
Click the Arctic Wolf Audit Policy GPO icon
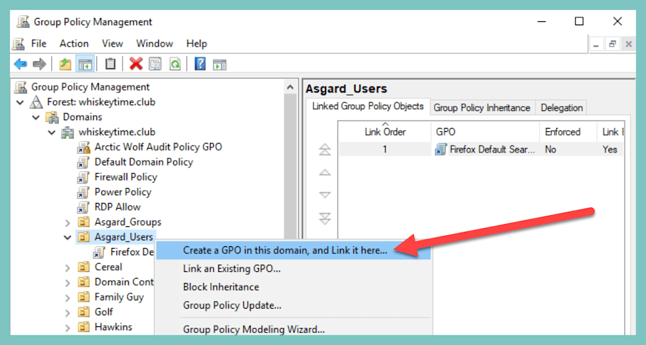pyautogui.click(x=83, y=147)
